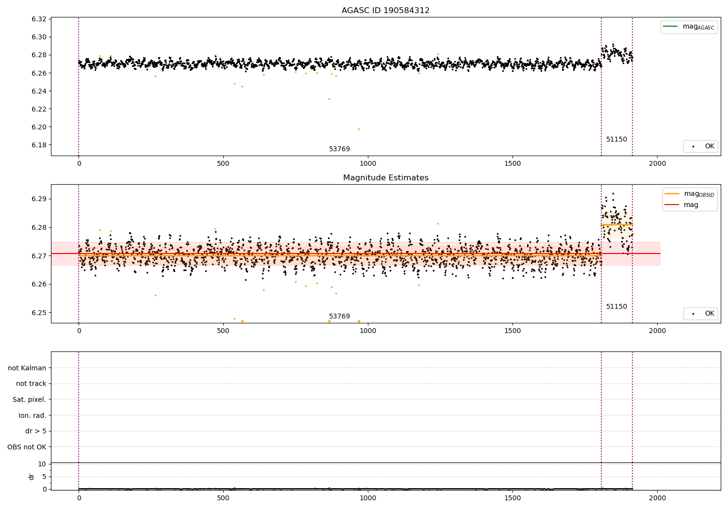Image resolution: width=728 pixels, height=509 pixels.
Task: Click the 'Ion. rad.' row label
Action: pyautogui.click(x=33, y=416)
